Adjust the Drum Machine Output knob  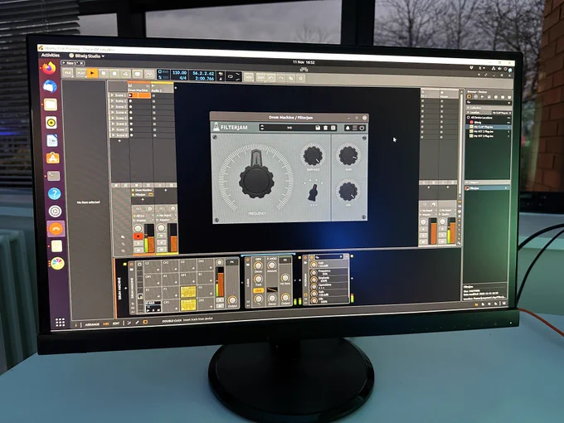[x=232, y=300]
